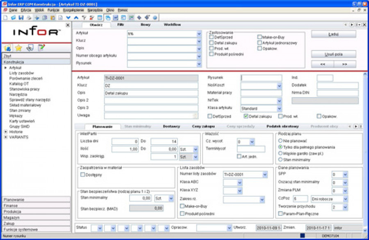Image resolution: width=369 pixels, height=240 pixels.
Task: Click the new blank document toolbar icon
Action: pyautogui.click(x=5, y=18)
